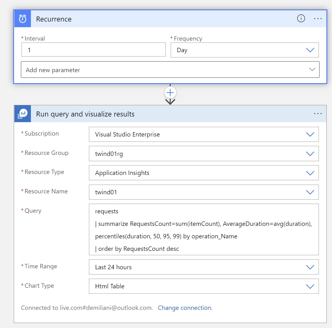Click the Run query chart icon
Image resolution: width=332 pixels, height=328 pixels.
[x=22, y=114]
